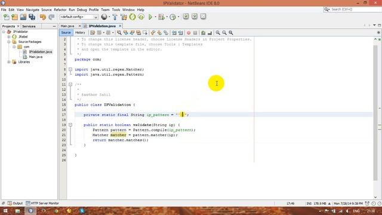Click the Windows Start button
Screen dimensions: 382x215
tap(5, 211)
